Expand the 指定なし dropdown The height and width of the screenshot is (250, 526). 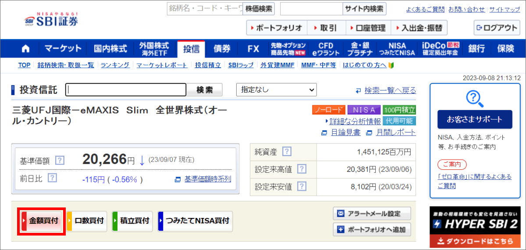[276, 90]
